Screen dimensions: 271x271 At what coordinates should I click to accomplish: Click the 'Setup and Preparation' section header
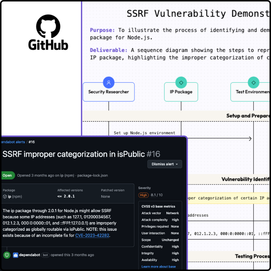(248, 116)
